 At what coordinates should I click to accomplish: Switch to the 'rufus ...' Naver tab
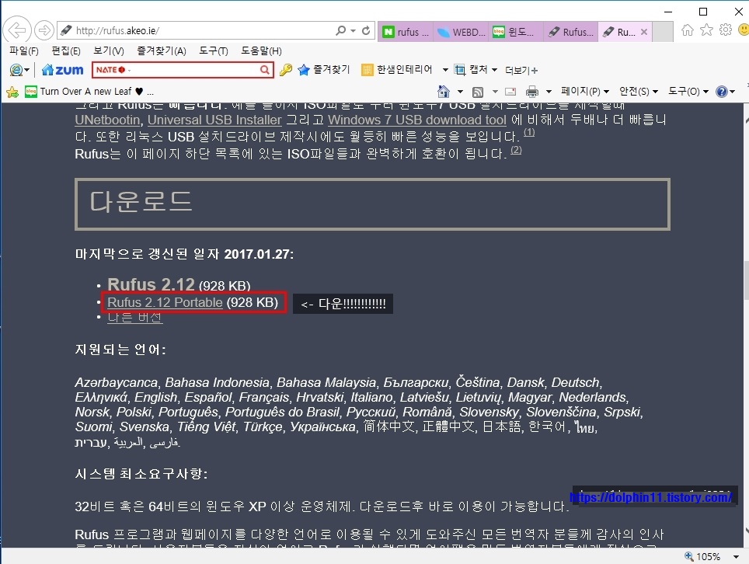(x=406, y=32)
